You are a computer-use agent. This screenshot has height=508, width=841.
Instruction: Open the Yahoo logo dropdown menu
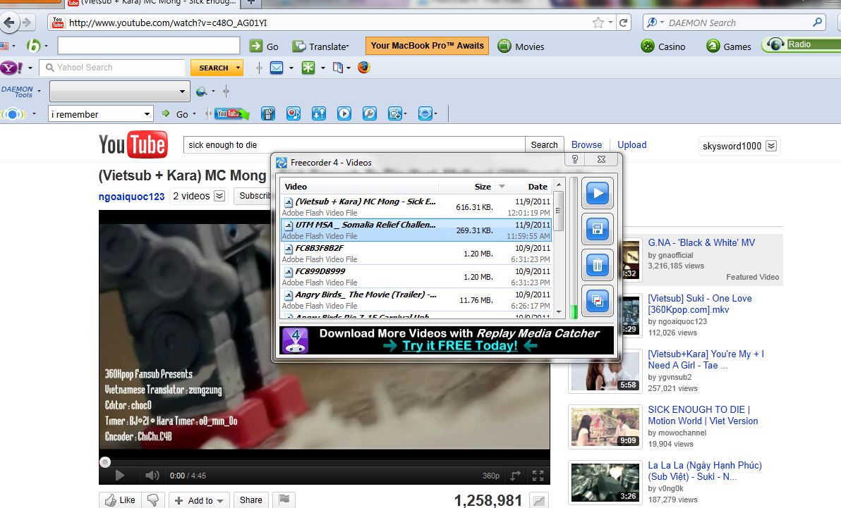[30, 68]
